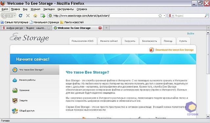
Task: Reload the page with the refresh icon
Action: point(20,16)
